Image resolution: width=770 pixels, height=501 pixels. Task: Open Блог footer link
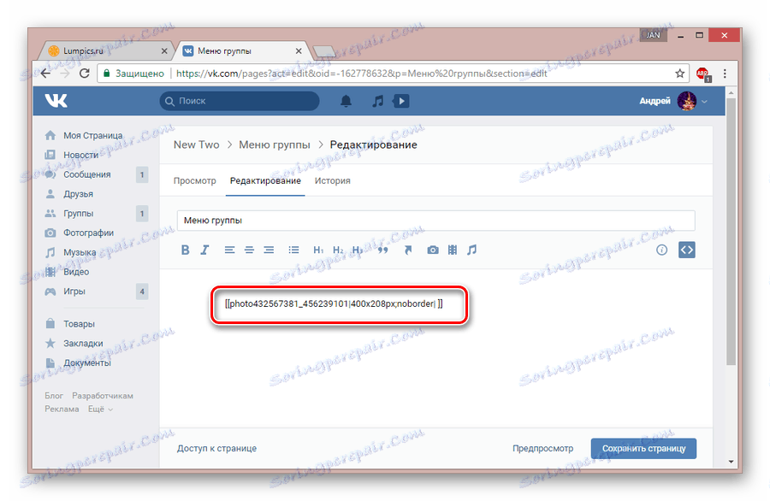tap(54, 396)
